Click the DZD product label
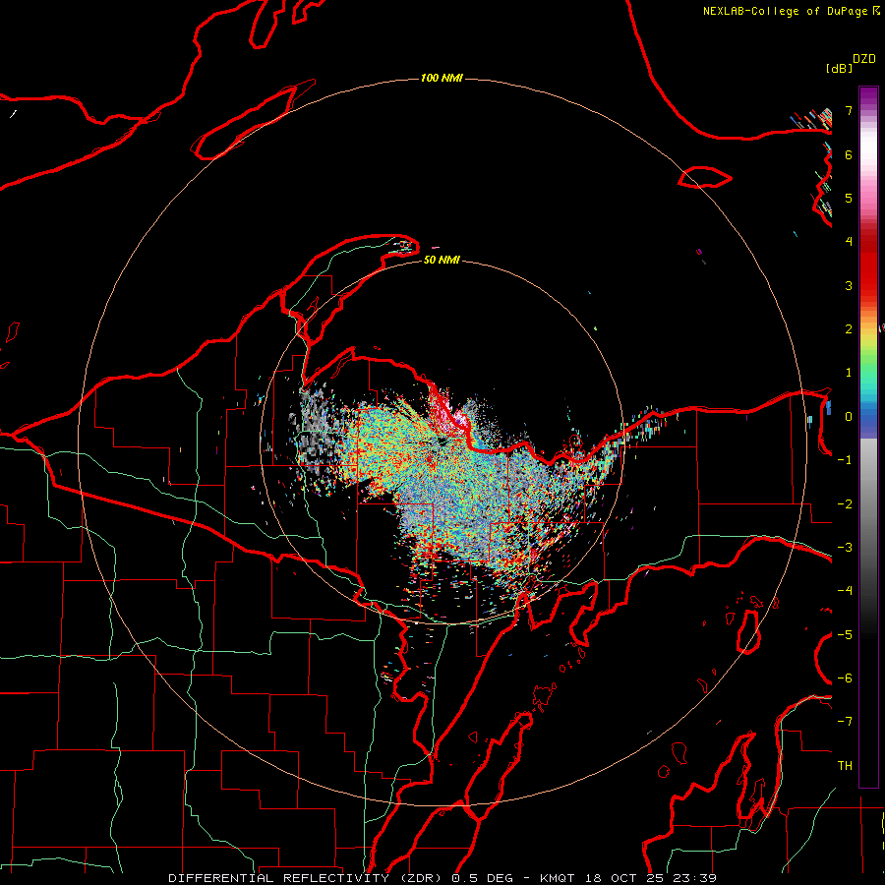This screenshot has height=885, width=885. [864, 59]
